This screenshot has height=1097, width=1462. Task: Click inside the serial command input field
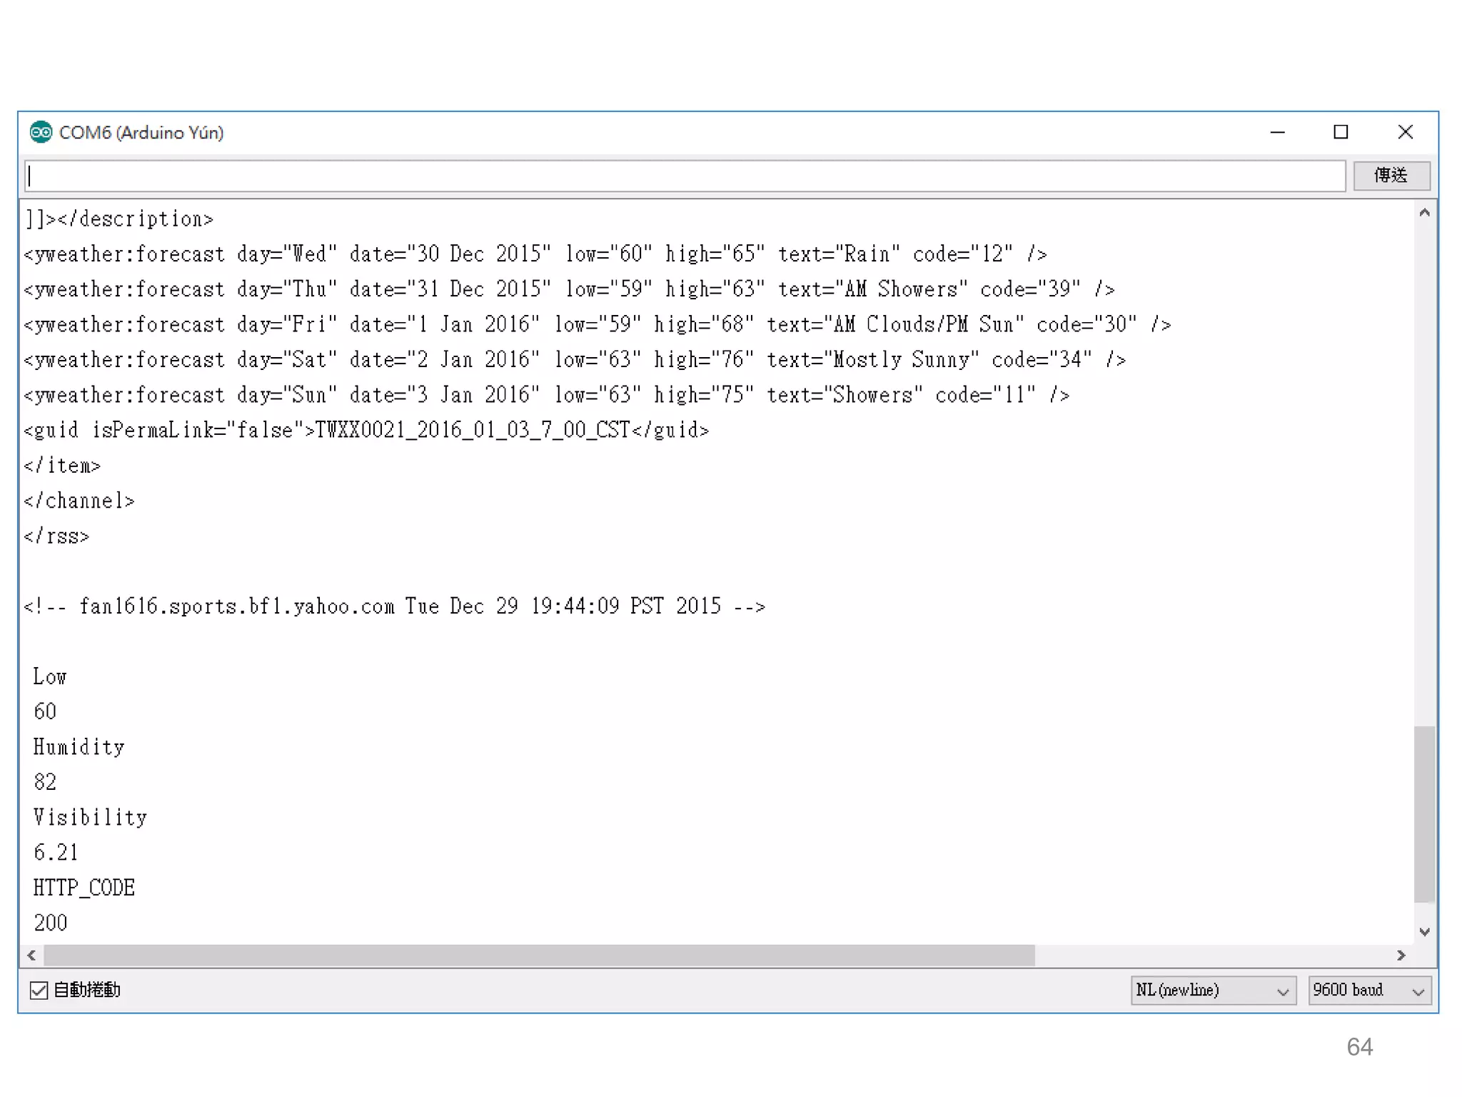[x=685, y=176]
